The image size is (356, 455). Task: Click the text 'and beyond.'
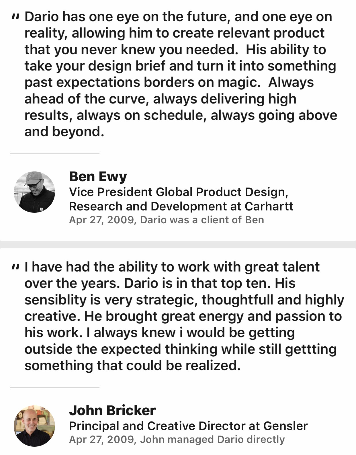pos(64,132)
